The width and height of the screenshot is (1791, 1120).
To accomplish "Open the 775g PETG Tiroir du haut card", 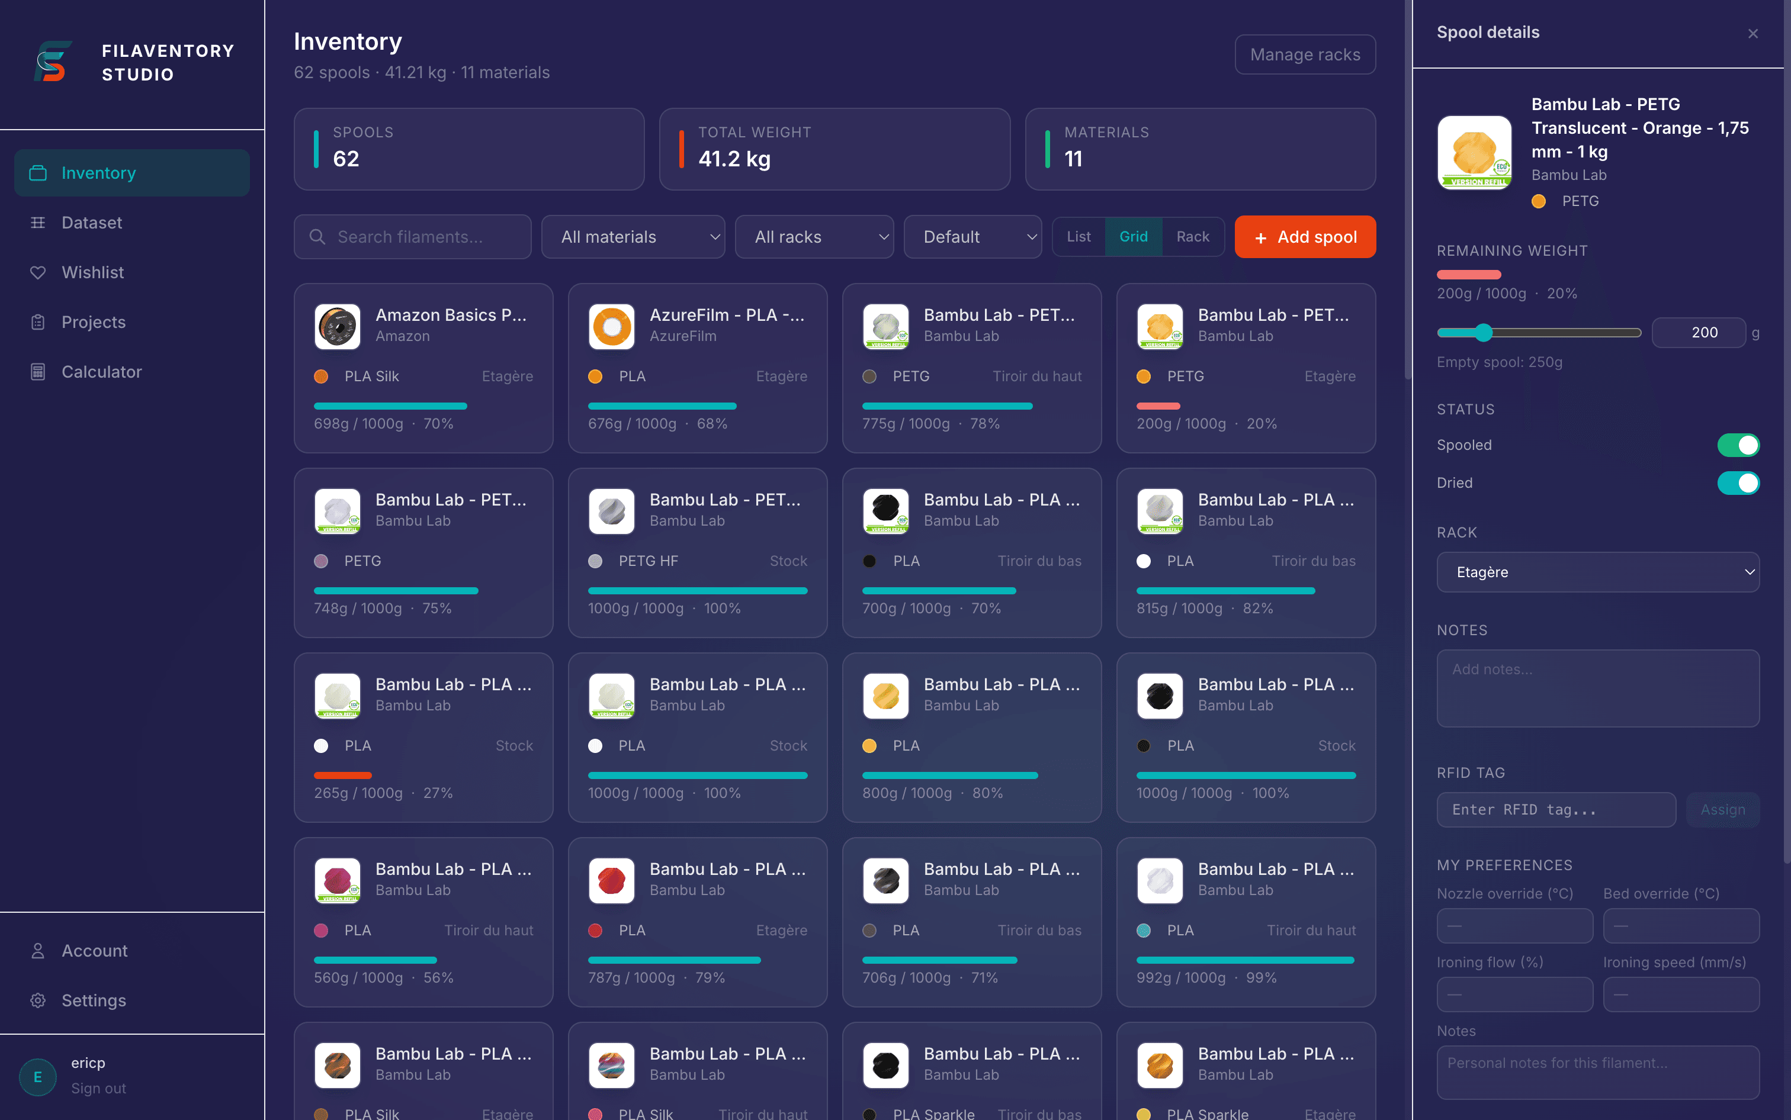I will [971, 368].
